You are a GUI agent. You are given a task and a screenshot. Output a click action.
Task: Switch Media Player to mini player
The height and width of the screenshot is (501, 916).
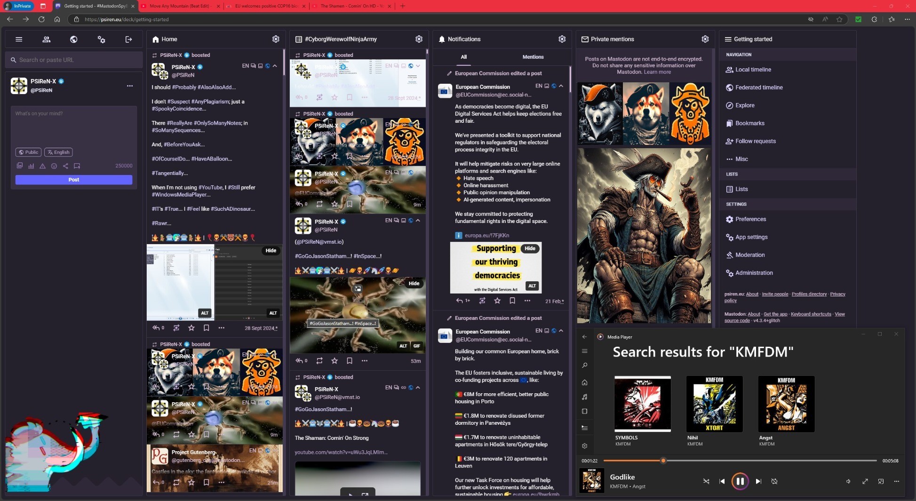click(881, 481)
